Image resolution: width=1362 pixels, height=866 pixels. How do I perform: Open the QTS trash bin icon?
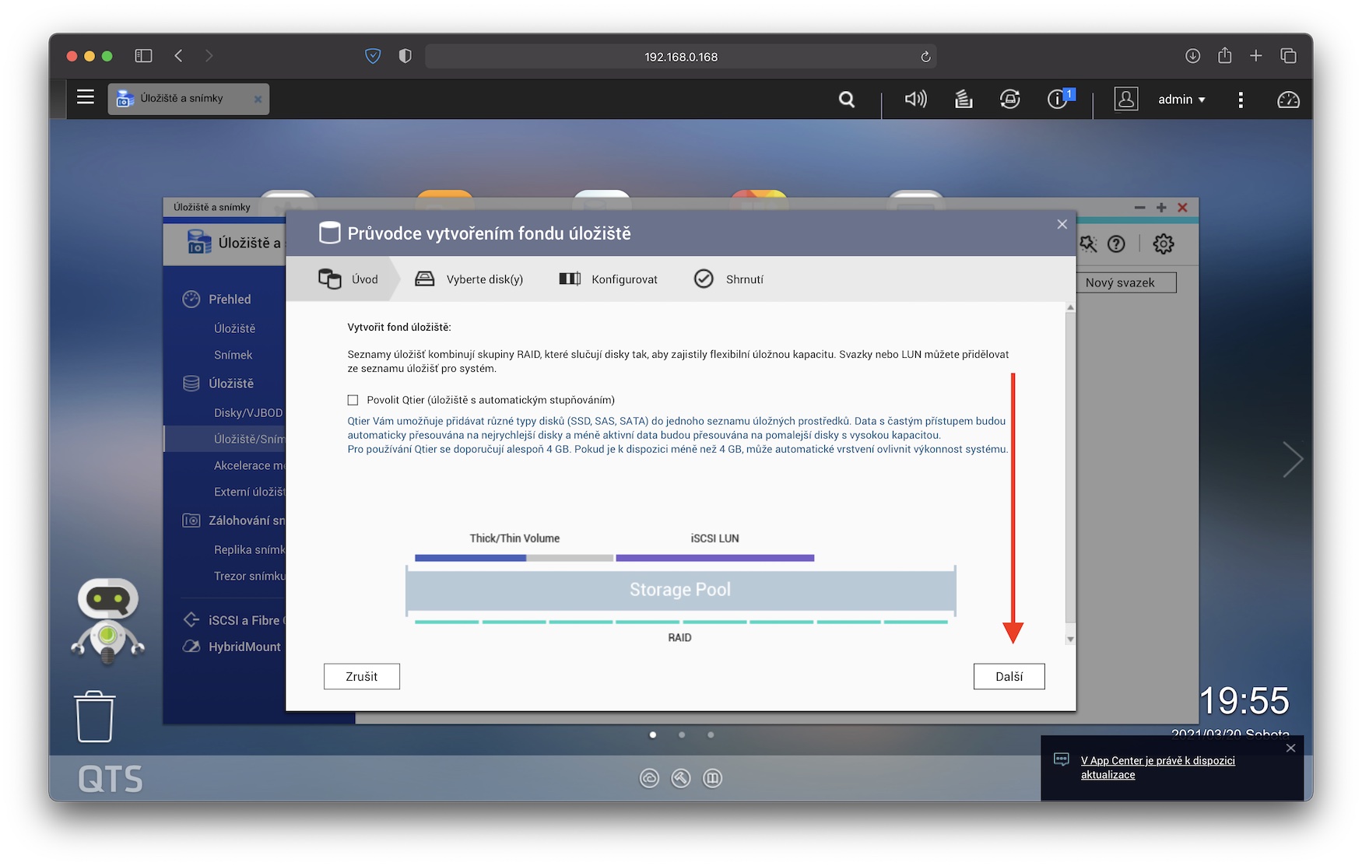(94, 717)
